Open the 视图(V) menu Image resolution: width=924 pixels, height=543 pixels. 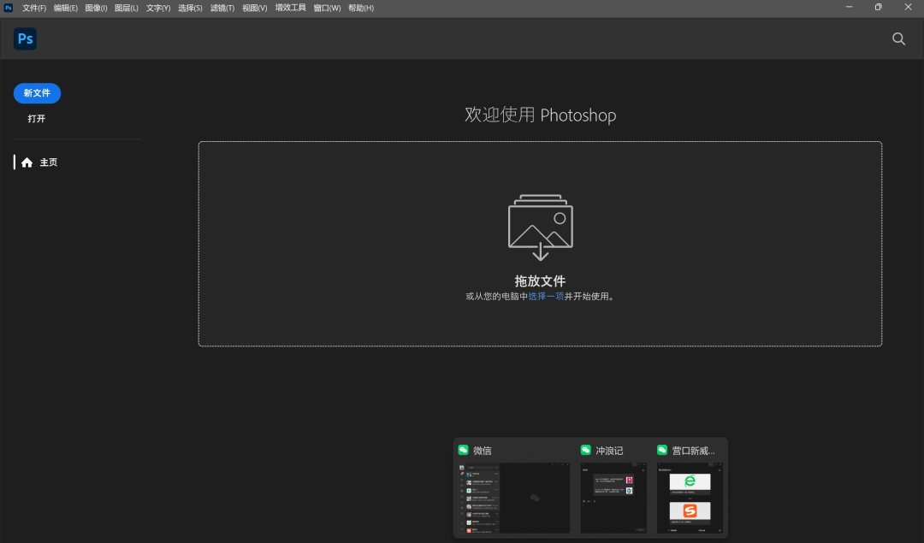point(255,9)
